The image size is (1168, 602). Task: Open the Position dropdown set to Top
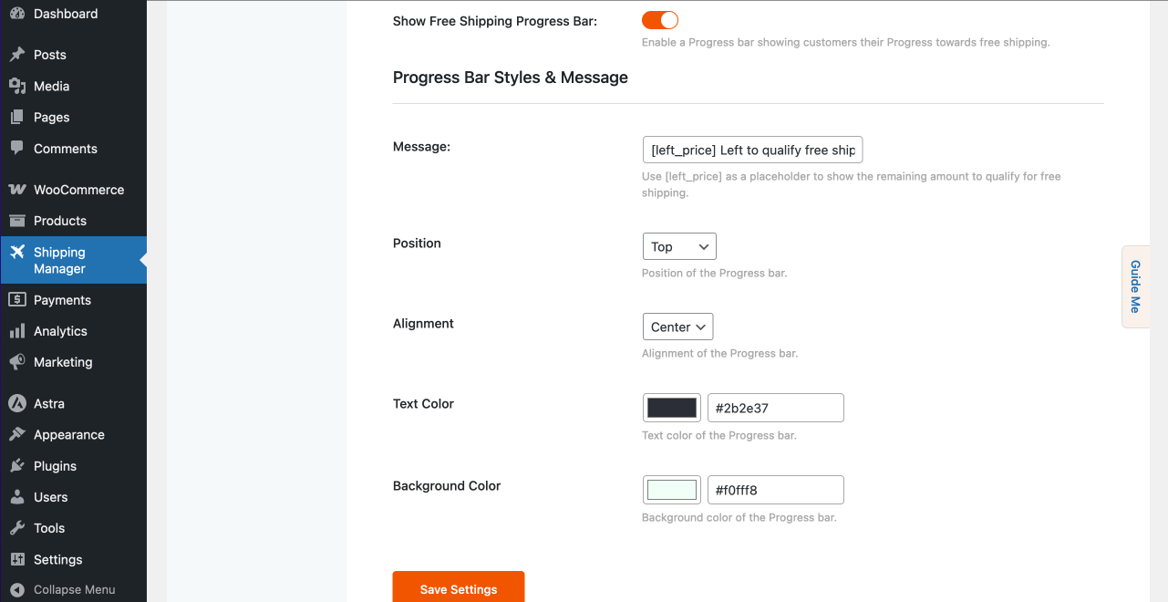coord(679,246)
